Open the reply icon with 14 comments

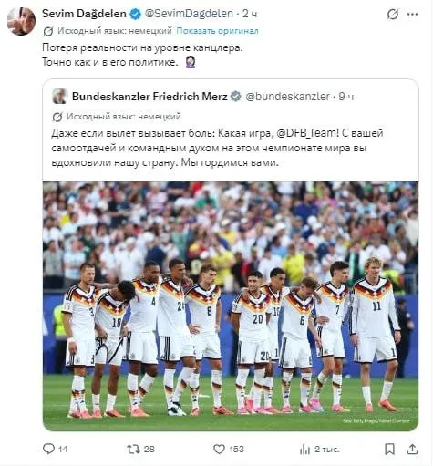click(x=48, y=449)
